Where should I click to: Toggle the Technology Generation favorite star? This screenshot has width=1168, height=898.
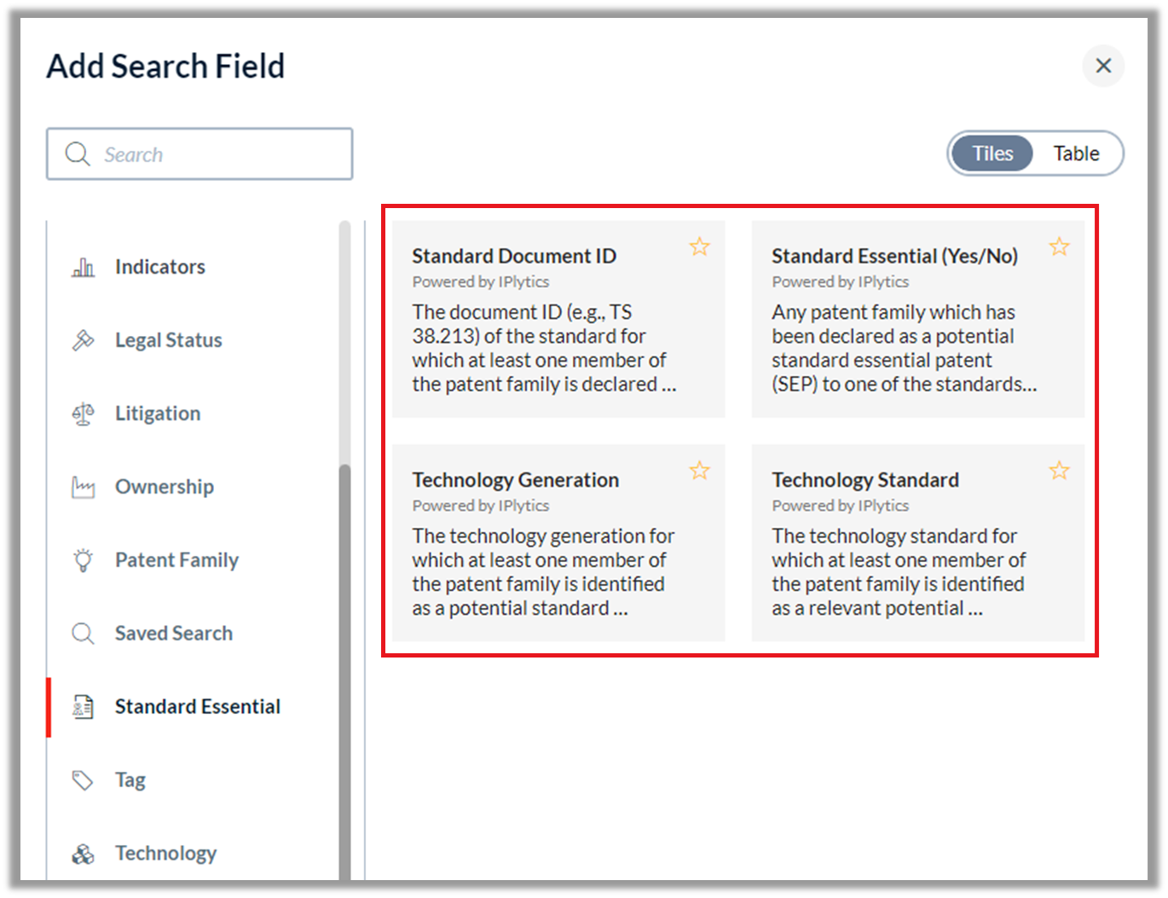point(700,471)
